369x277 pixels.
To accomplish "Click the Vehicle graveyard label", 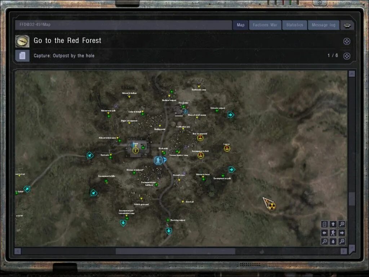I will click(x=141, y=205).
